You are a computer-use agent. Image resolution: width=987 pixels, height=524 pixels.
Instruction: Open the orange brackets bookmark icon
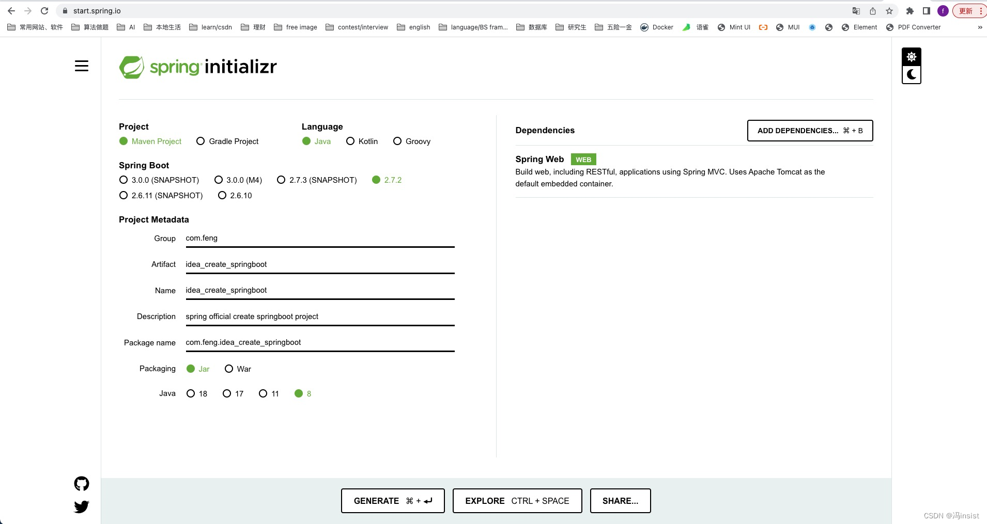tap(763, 27)
